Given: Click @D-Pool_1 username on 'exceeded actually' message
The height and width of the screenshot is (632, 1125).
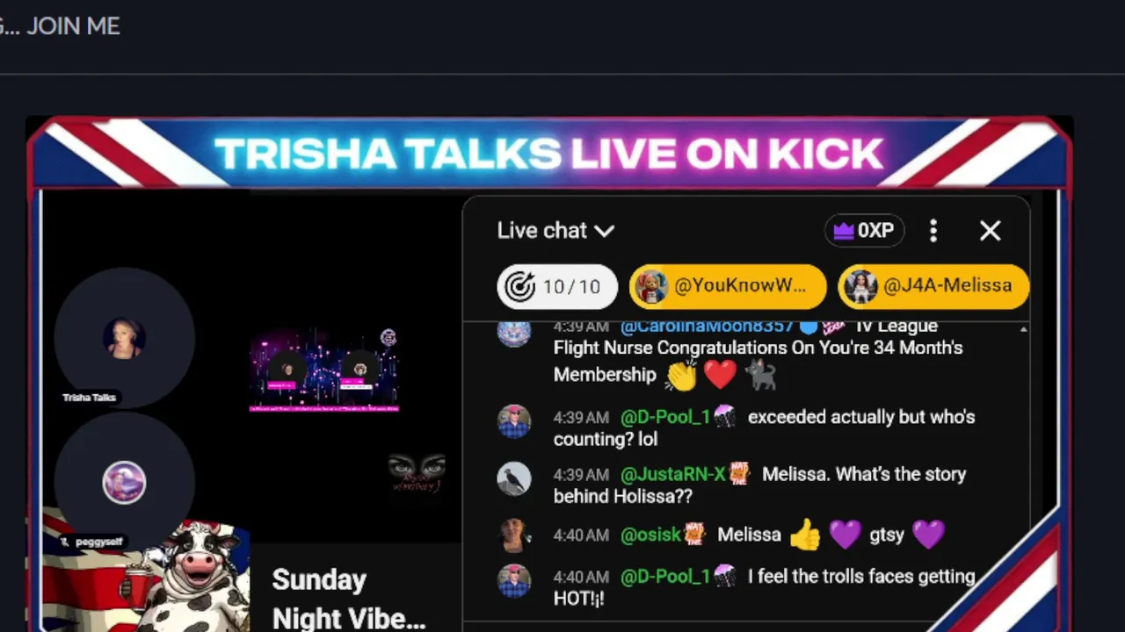Looking at the screenshot, I should pyautogui.click(x=664, y=417).
